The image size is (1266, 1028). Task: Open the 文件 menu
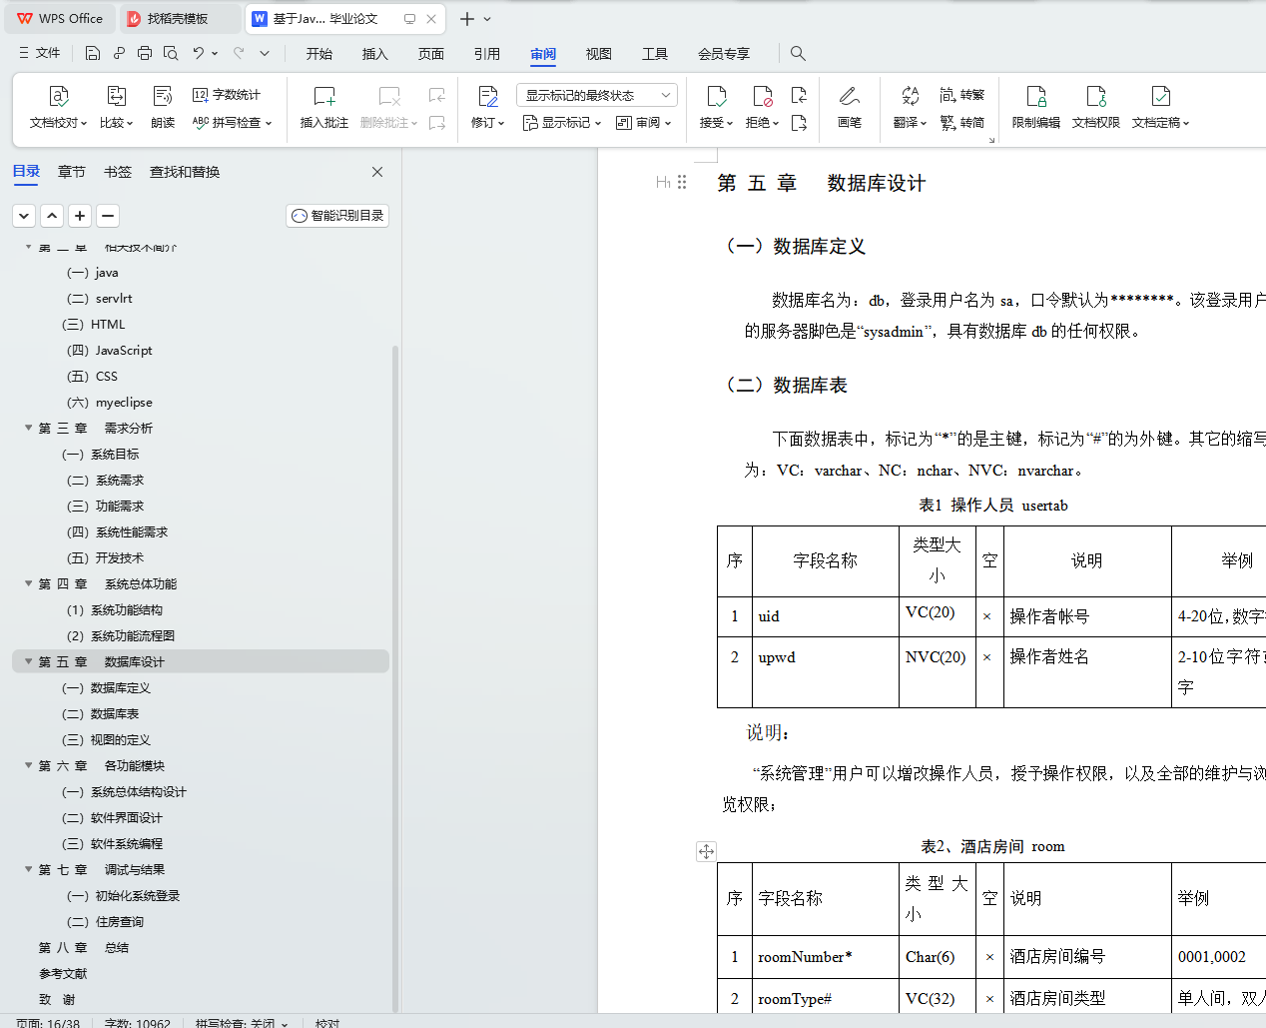pyautogui.click(x=40, y=53)
